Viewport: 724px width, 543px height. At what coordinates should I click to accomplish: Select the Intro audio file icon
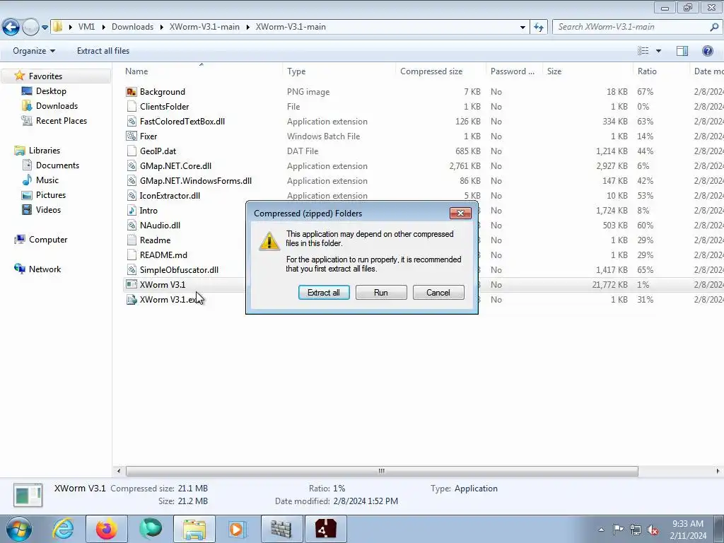[x=132, y=211]
